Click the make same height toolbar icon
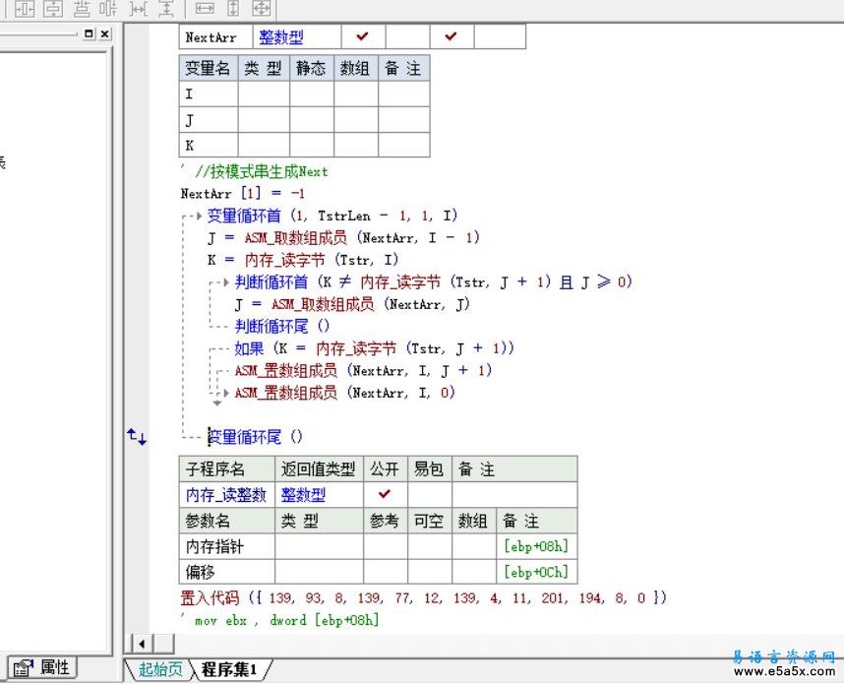This screenshot has height=684, width=844. click(233, 8)
